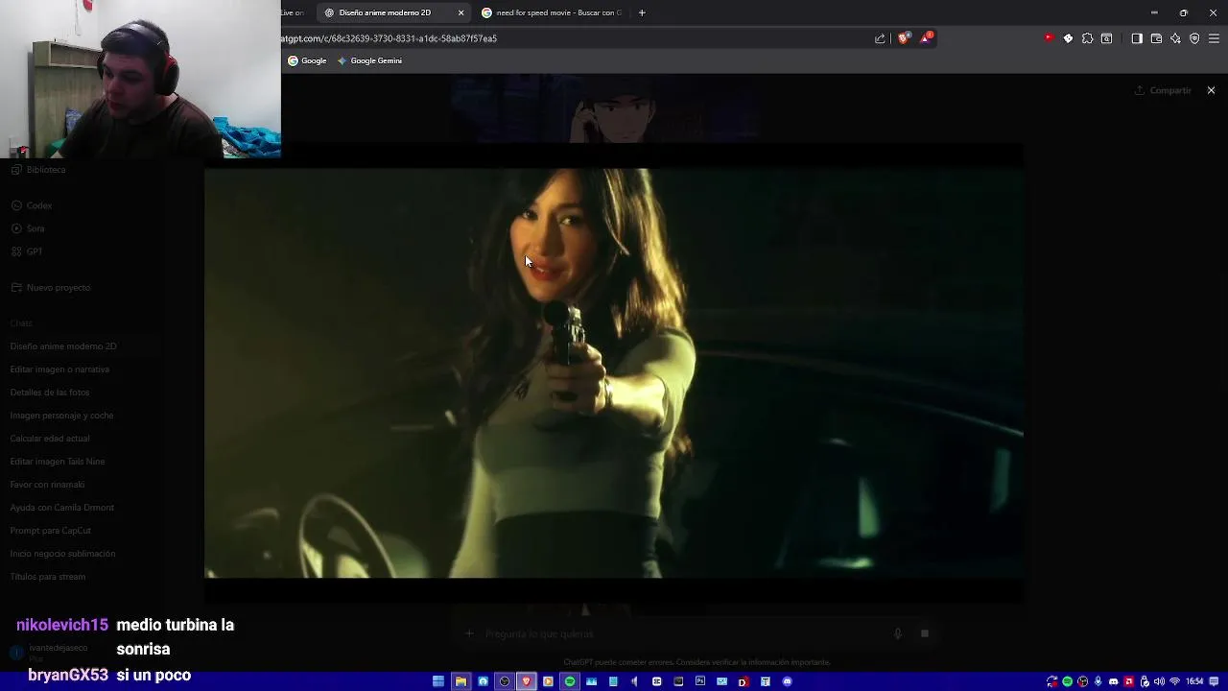Image resolution: width=1228 pixels, height=691 pixels.
Task: Open chat Diseño anime moderno 2D
Action: 63,346
